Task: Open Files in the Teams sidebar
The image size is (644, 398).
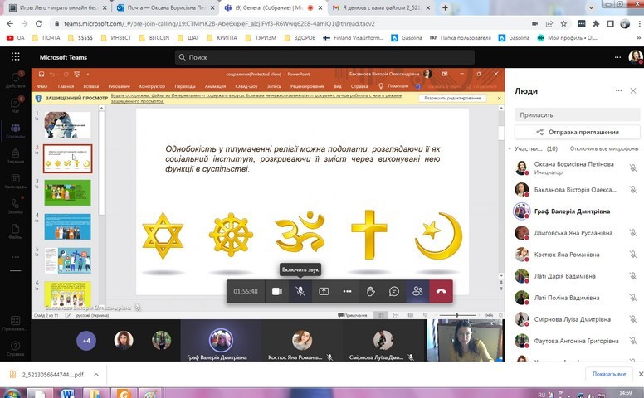Action: click(x=15, y=231)
